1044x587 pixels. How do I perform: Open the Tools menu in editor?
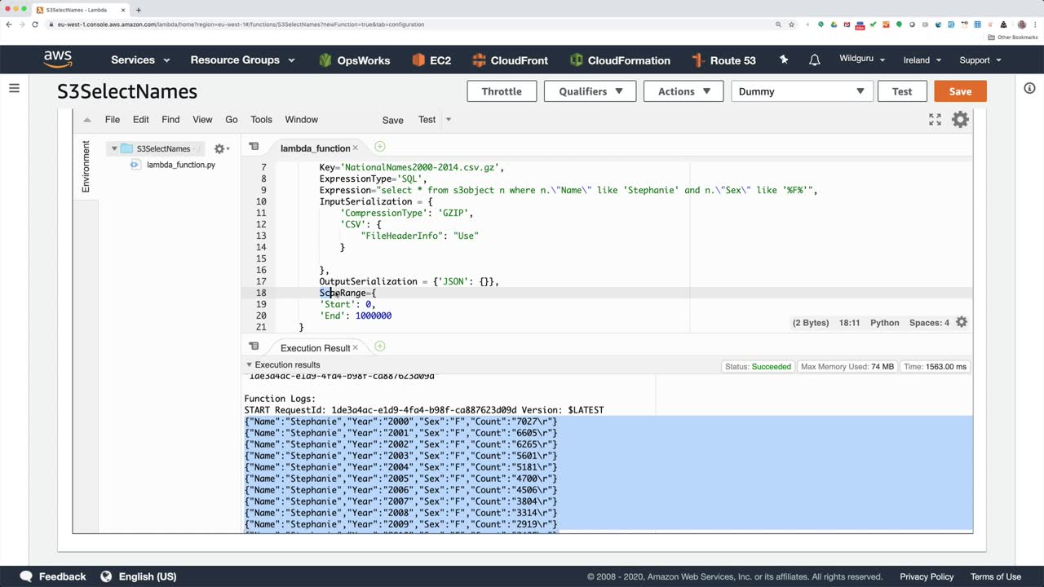(261, 120)
